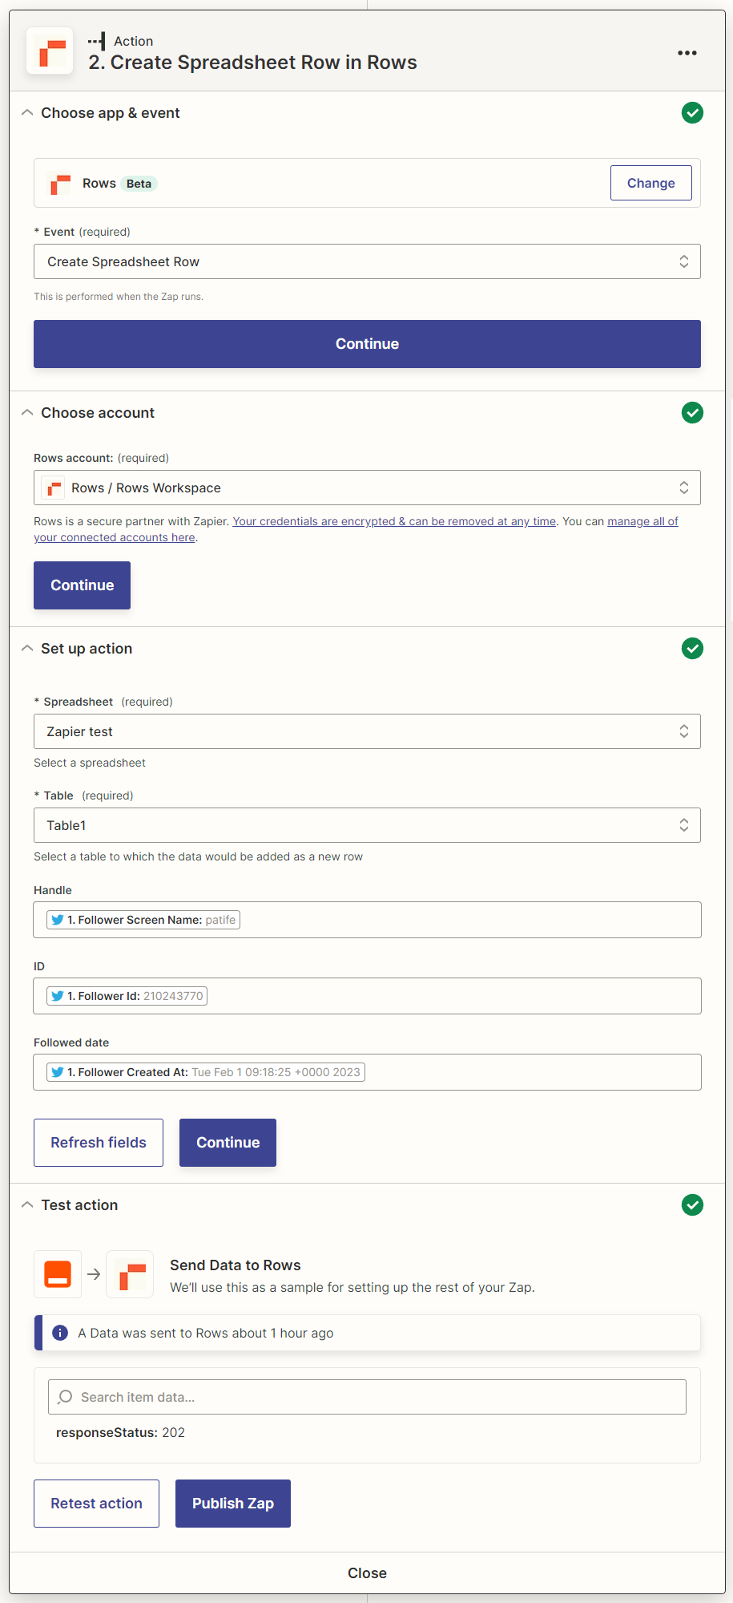The width and height of the screenshot is (733, 1603).
Task: Click step title Create Spreadsheet Row in Rows
Action: pos(252,63)
